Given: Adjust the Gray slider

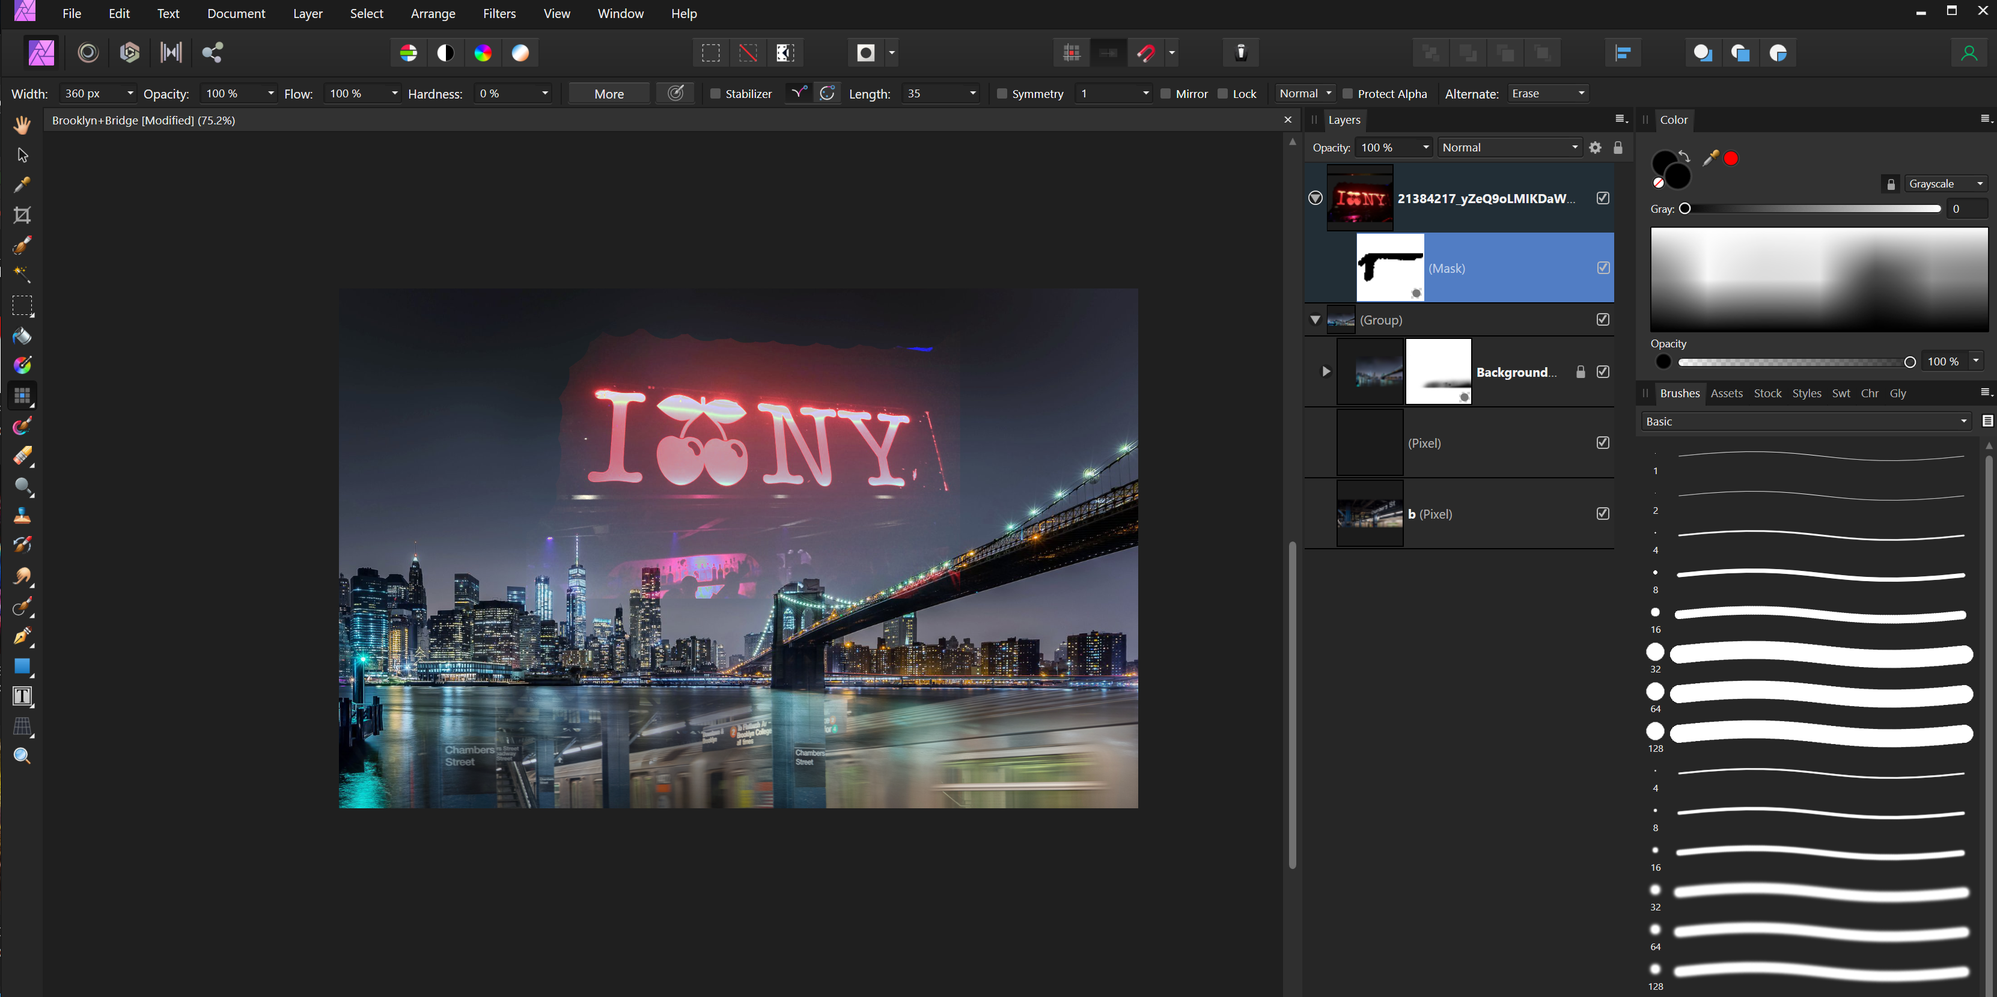Looking at the screenshot, I should coord(1812,209).
